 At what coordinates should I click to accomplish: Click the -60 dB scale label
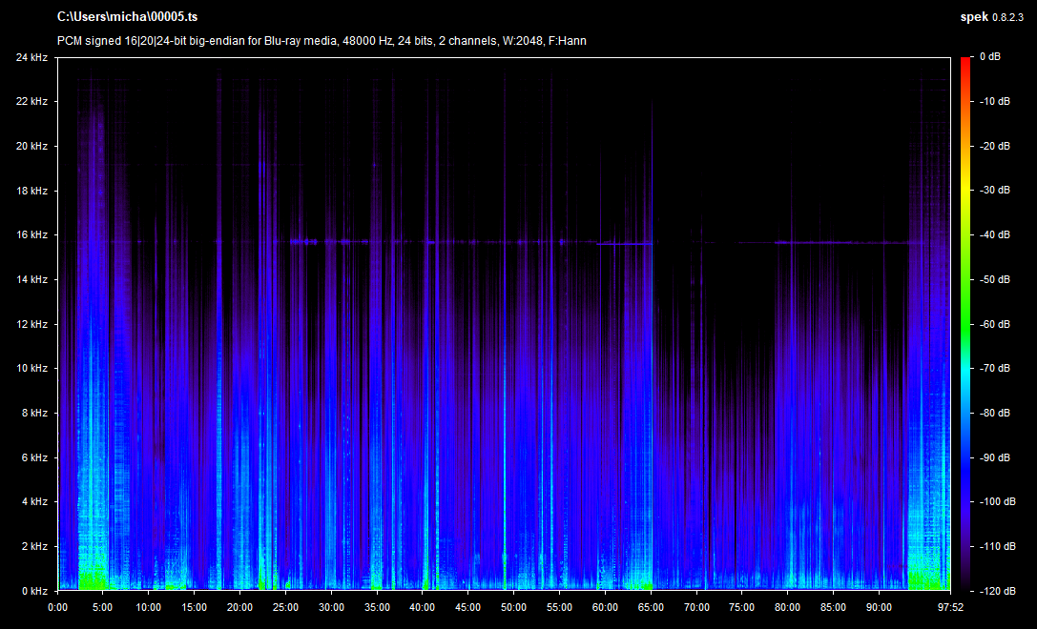click(995, 324)
